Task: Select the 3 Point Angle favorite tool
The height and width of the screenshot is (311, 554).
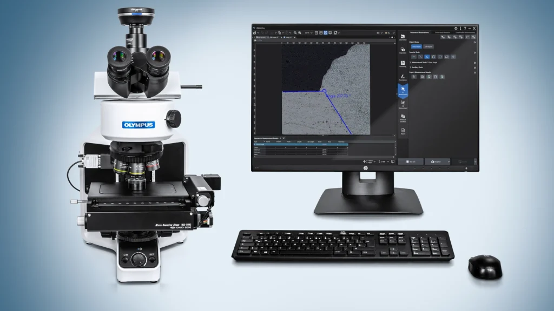Action: click(427, 57)
